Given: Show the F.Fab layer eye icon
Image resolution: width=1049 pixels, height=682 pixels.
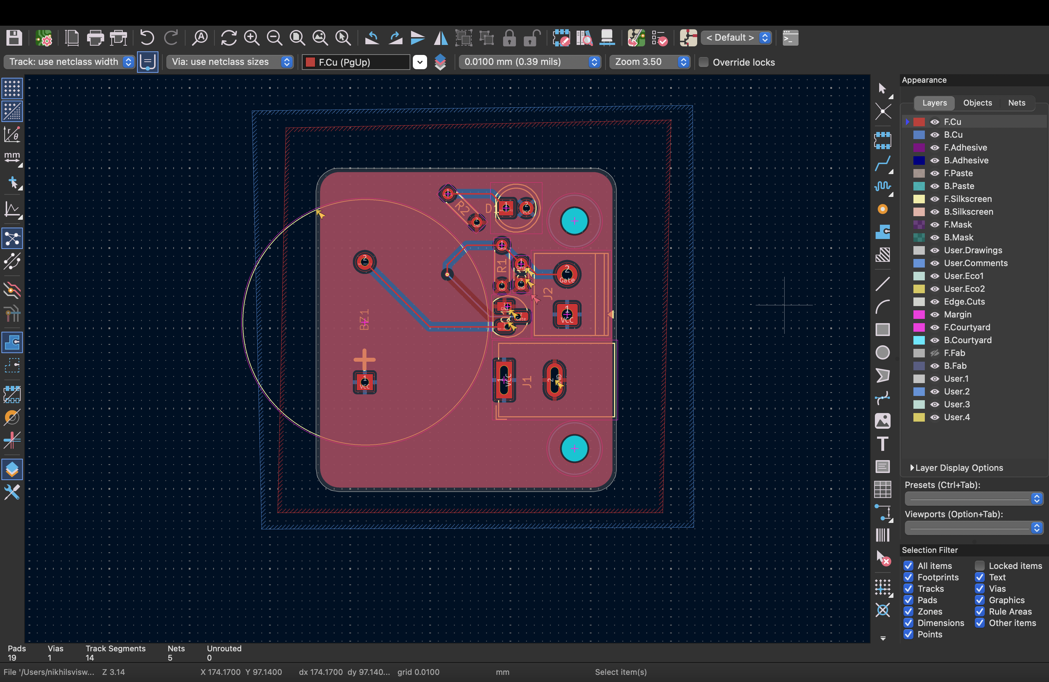Looking at the screenshot, I should [934, 353].
